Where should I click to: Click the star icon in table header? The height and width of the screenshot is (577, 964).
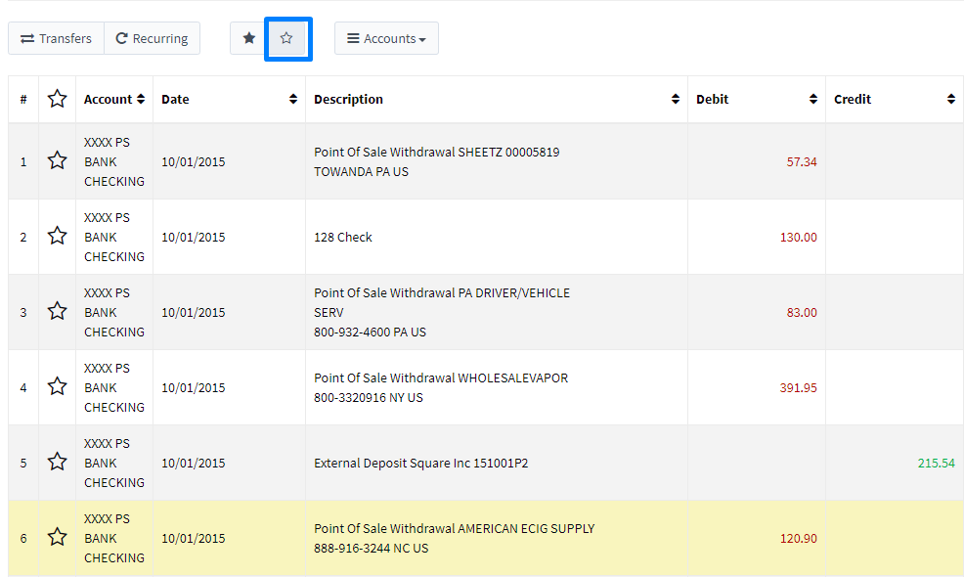click(x=57, y=99)
